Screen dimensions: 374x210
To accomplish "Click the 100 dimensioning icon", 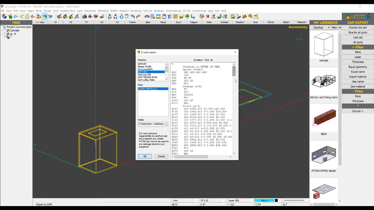I will coord(164,16).
